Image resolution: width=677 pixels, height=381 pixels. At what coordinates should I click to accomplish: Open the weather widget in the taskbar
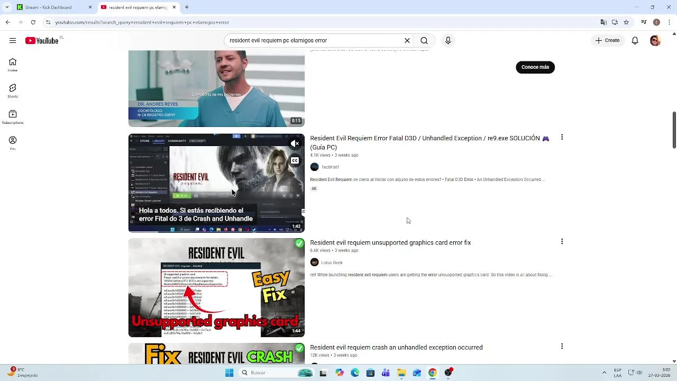pos(23,373)
